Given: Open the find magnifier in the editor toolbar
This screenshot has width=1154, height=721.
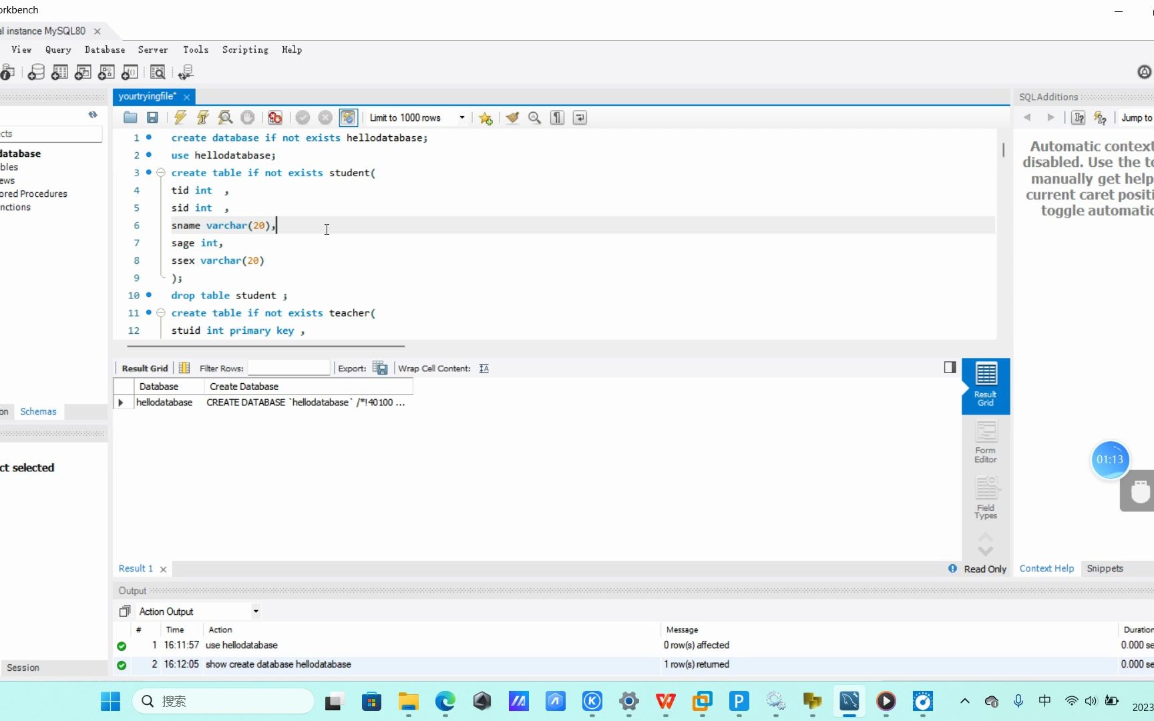Looking at the screenshot, I should pos(534,117).
